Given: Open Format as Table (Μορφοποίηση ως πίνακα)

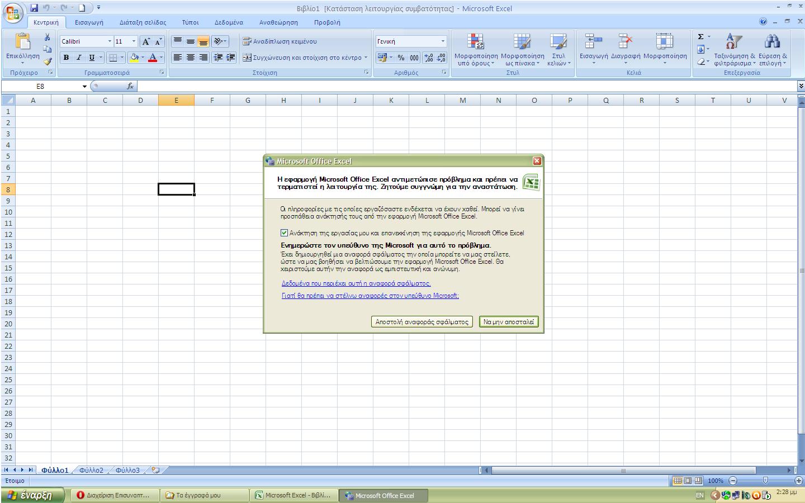Looking at the screenshot, I should point(522,50).
